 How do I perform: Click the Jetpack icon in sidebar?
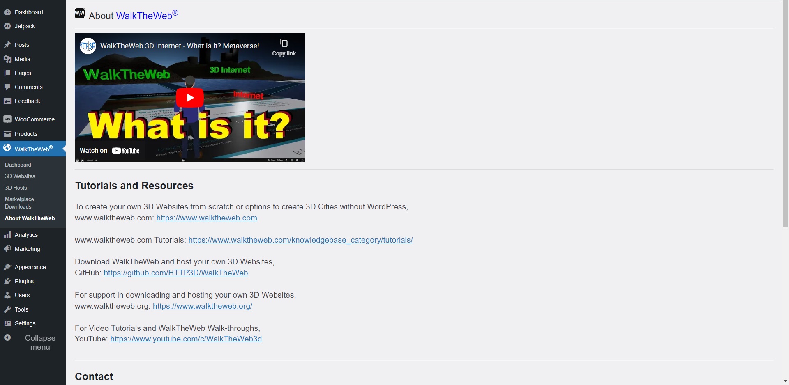(x=7, y=26)
